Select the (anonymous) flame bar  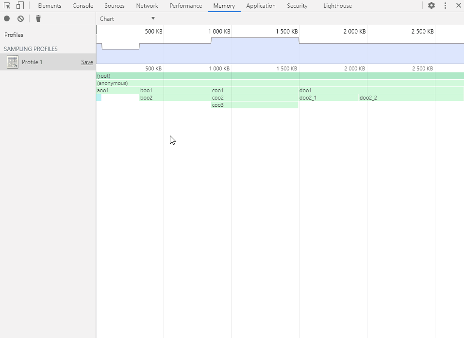(x=280, y=83)
